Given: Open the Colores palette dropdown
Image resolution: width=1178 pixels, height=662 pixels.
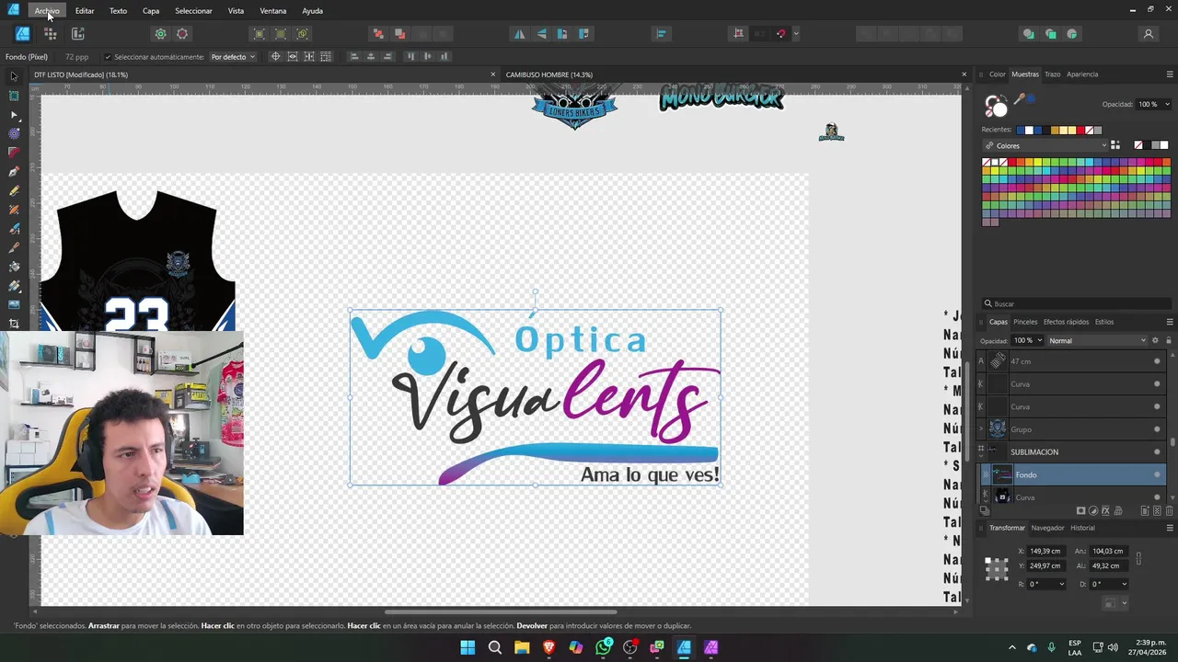Looking at the screenshot, I should (x=1045, y=145).
